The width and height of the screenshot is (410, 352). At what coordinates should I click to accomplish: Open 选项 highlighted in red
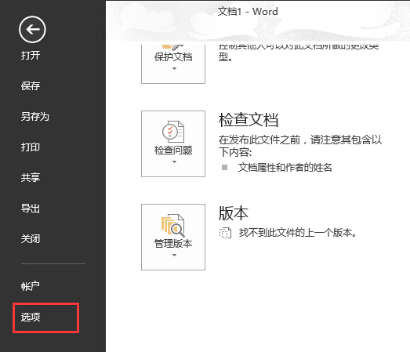click(x=31, y=318)
